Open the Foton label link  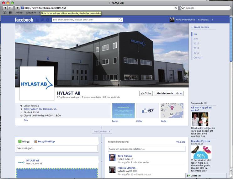pyautogui.click(x=115, y=121)
